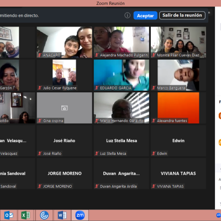The width and height of the screenshot is (221, 221).
Task: Click muted mic icon by Marco Banguera
Action: coord(154,88)
